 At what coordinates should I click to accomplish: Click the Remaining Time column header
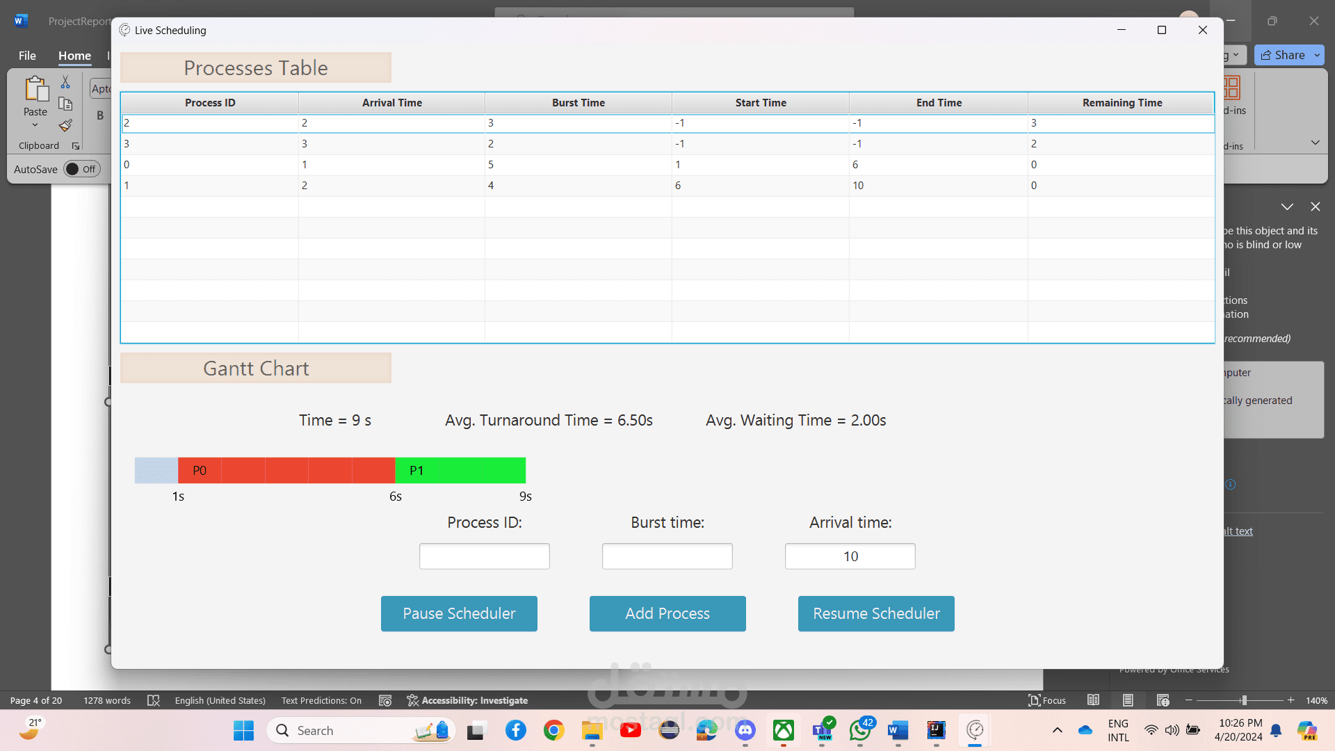click(x=1122, y=103)
